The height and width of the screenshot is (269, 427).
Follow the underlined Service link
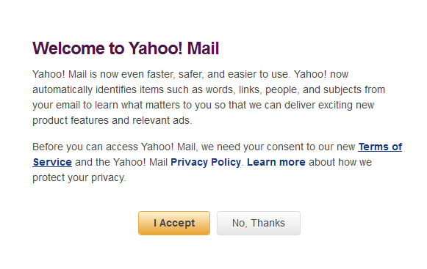click(52, 162)
